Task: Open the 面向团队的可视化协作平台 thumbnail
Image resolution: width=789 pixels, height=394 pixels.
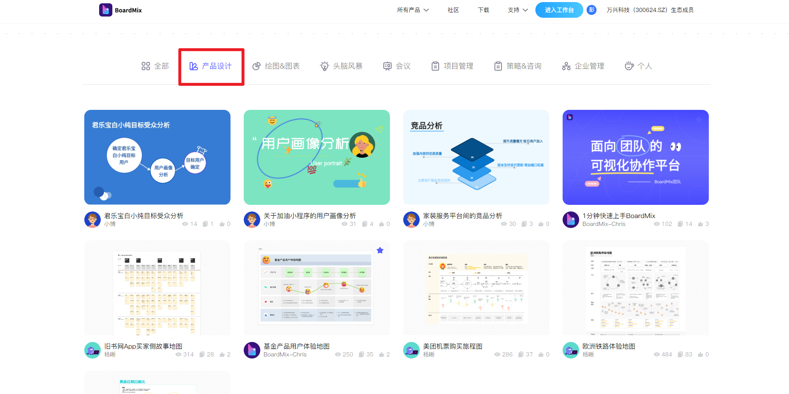Action: [636, 157]
